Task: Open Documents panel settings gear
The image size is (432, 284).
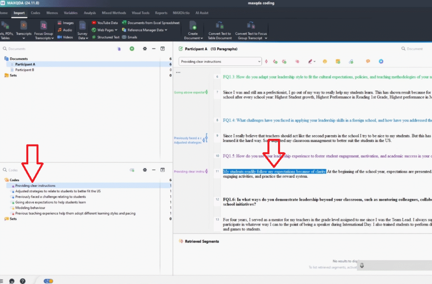Action: [x=145, y=49]
